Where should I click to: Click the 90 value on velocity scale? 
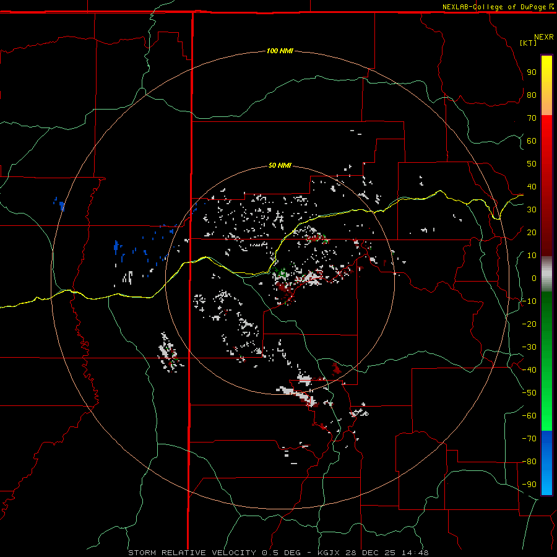coord(532,72)
